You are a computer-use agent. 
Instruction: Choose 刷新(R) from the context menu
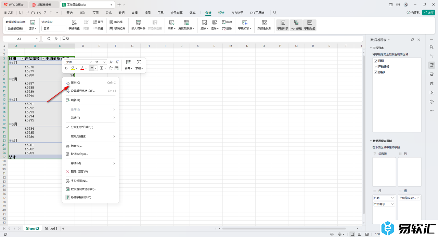point(90,100)
